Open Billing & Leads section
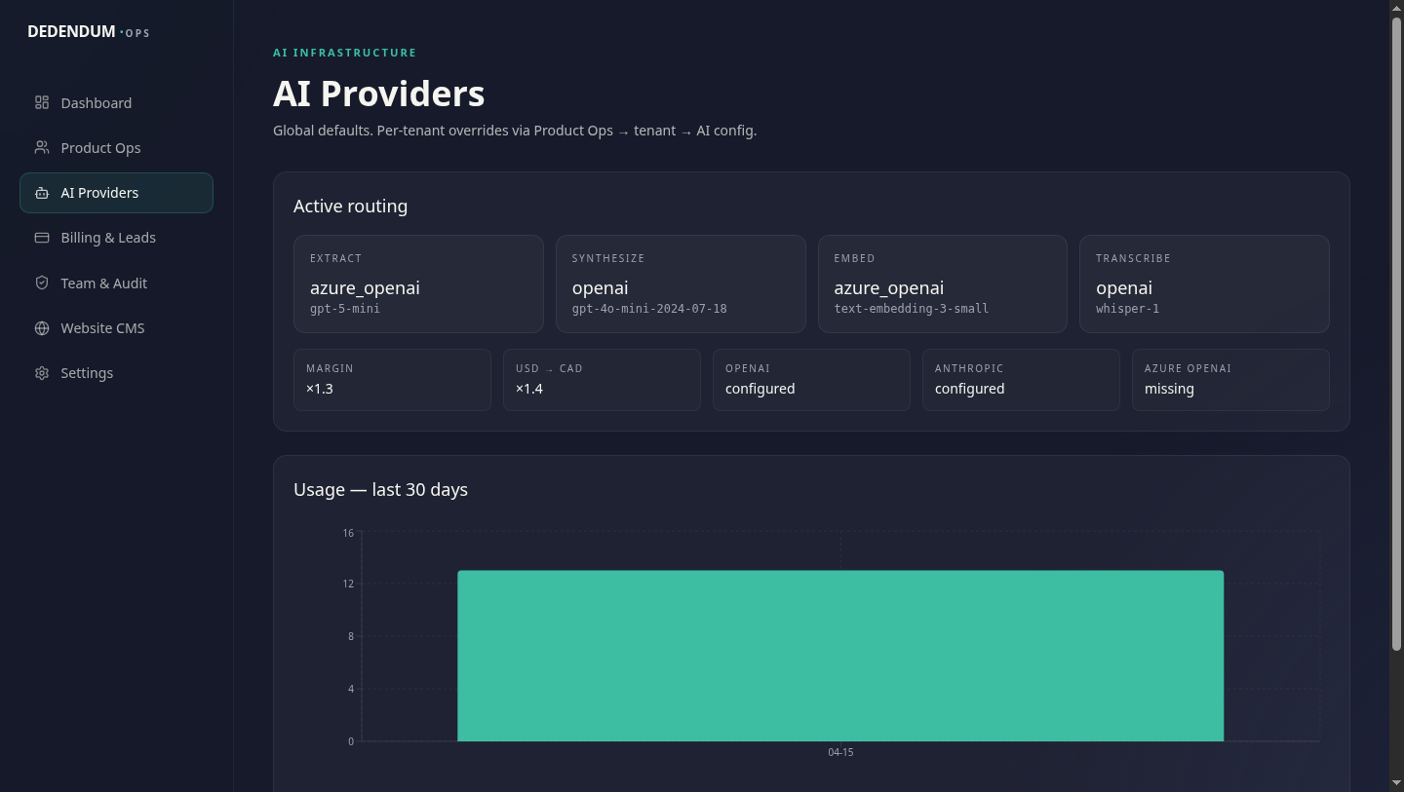1404x792 pixels. (116, 238)
